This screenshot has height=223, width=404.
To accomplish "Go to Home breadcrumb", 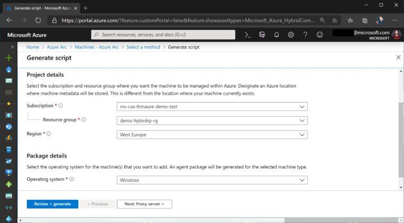I will coord(33,47).
